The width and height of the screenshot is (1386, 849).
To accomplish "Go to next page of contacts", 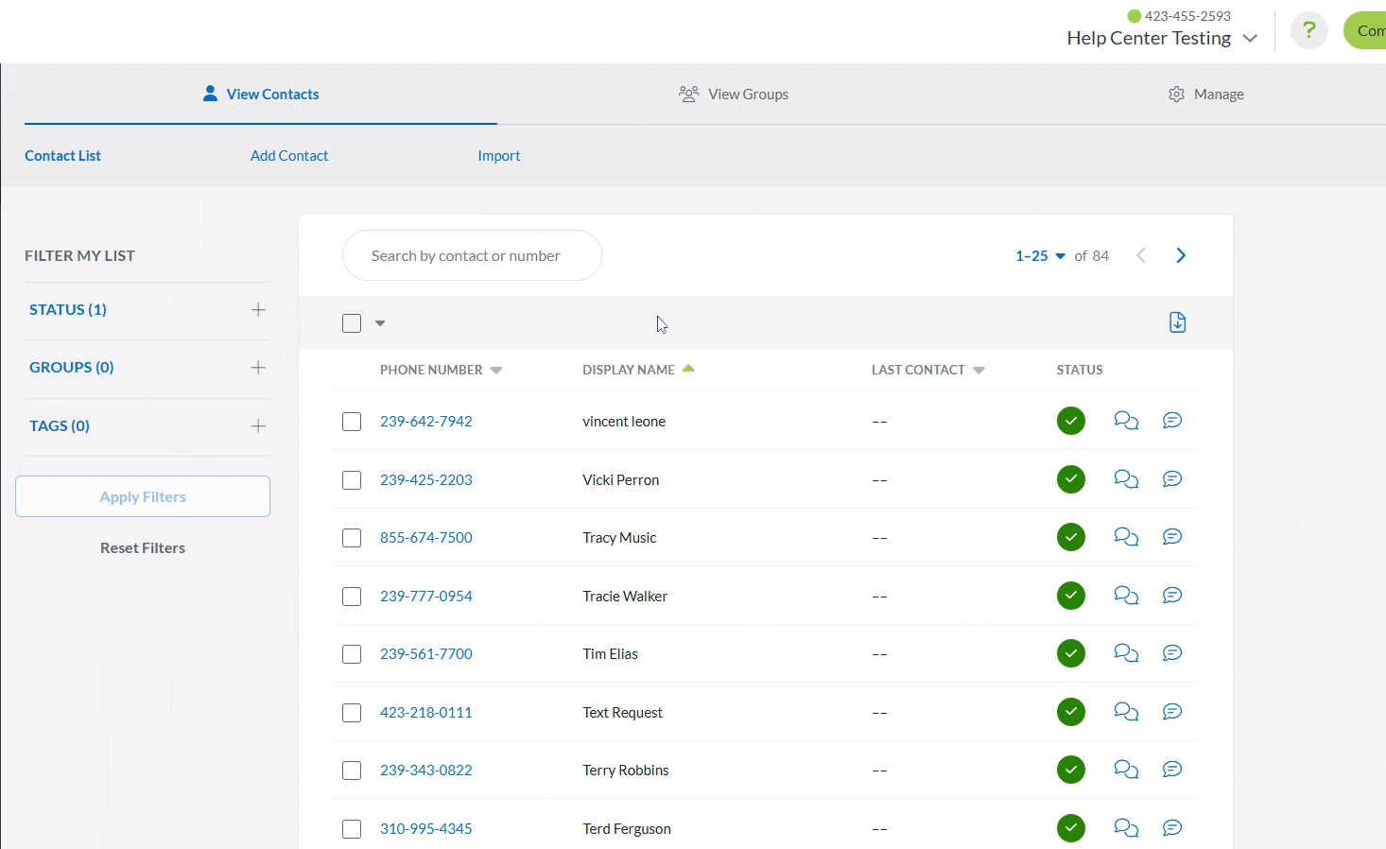I will tap(1180, 255).
